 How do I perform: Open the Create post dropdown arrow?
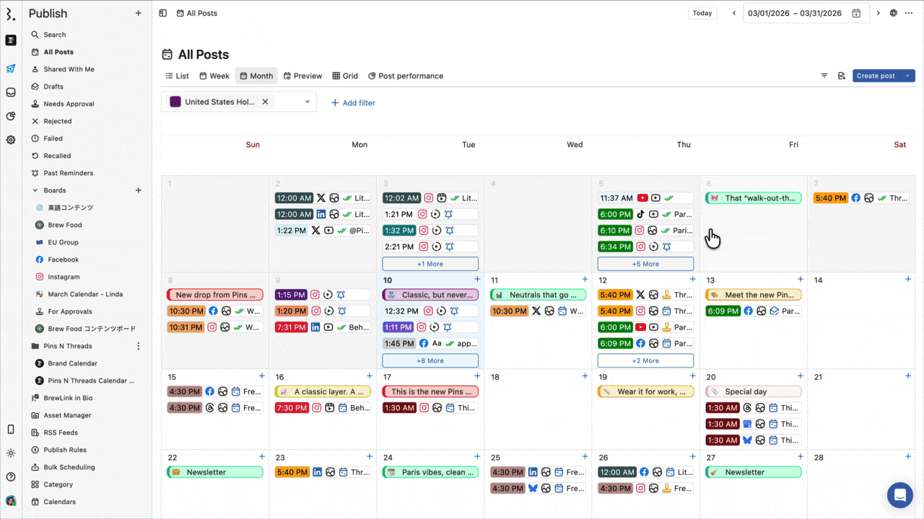tap(907, 76)
